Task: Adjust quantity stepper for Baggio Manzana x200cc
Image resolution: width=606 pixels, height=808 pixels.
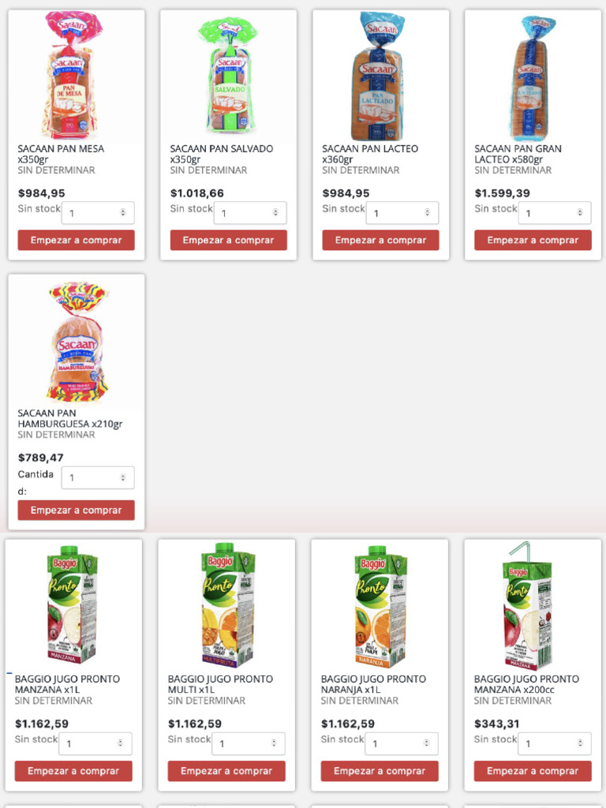Action: coord(580,743)
